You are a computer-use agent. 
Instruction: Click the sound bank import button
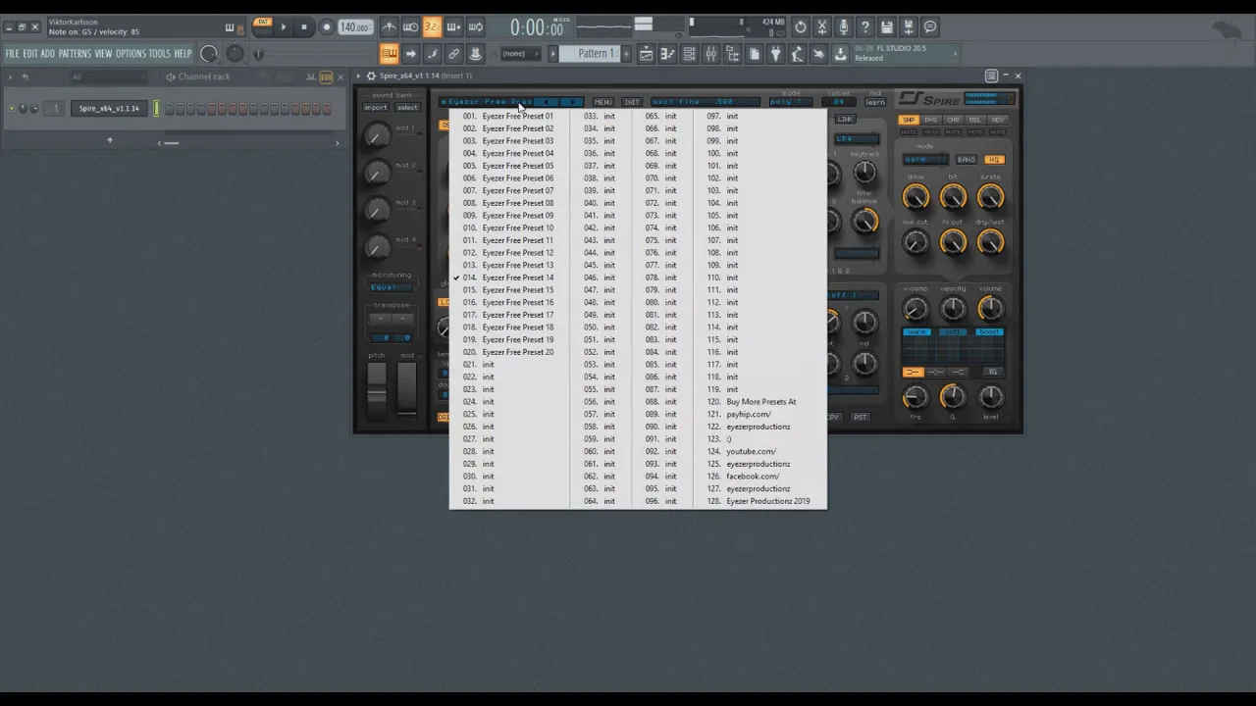[x=376, y=108]
